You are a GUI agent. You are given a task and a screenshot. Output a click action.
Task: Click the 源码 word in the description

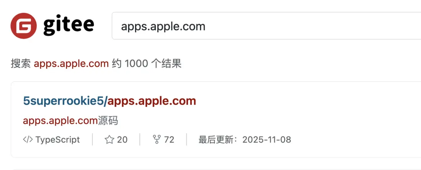pyautogui.click(x=108, y=121)
